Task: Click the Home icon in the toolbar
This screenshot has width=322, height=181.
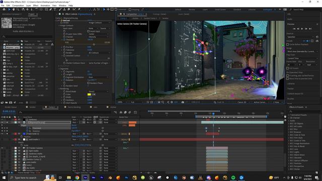Action: 4,10
